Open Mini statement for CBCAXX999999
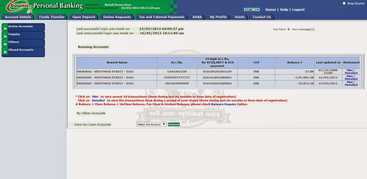This screenshot has width=367, height=179. 350,82
